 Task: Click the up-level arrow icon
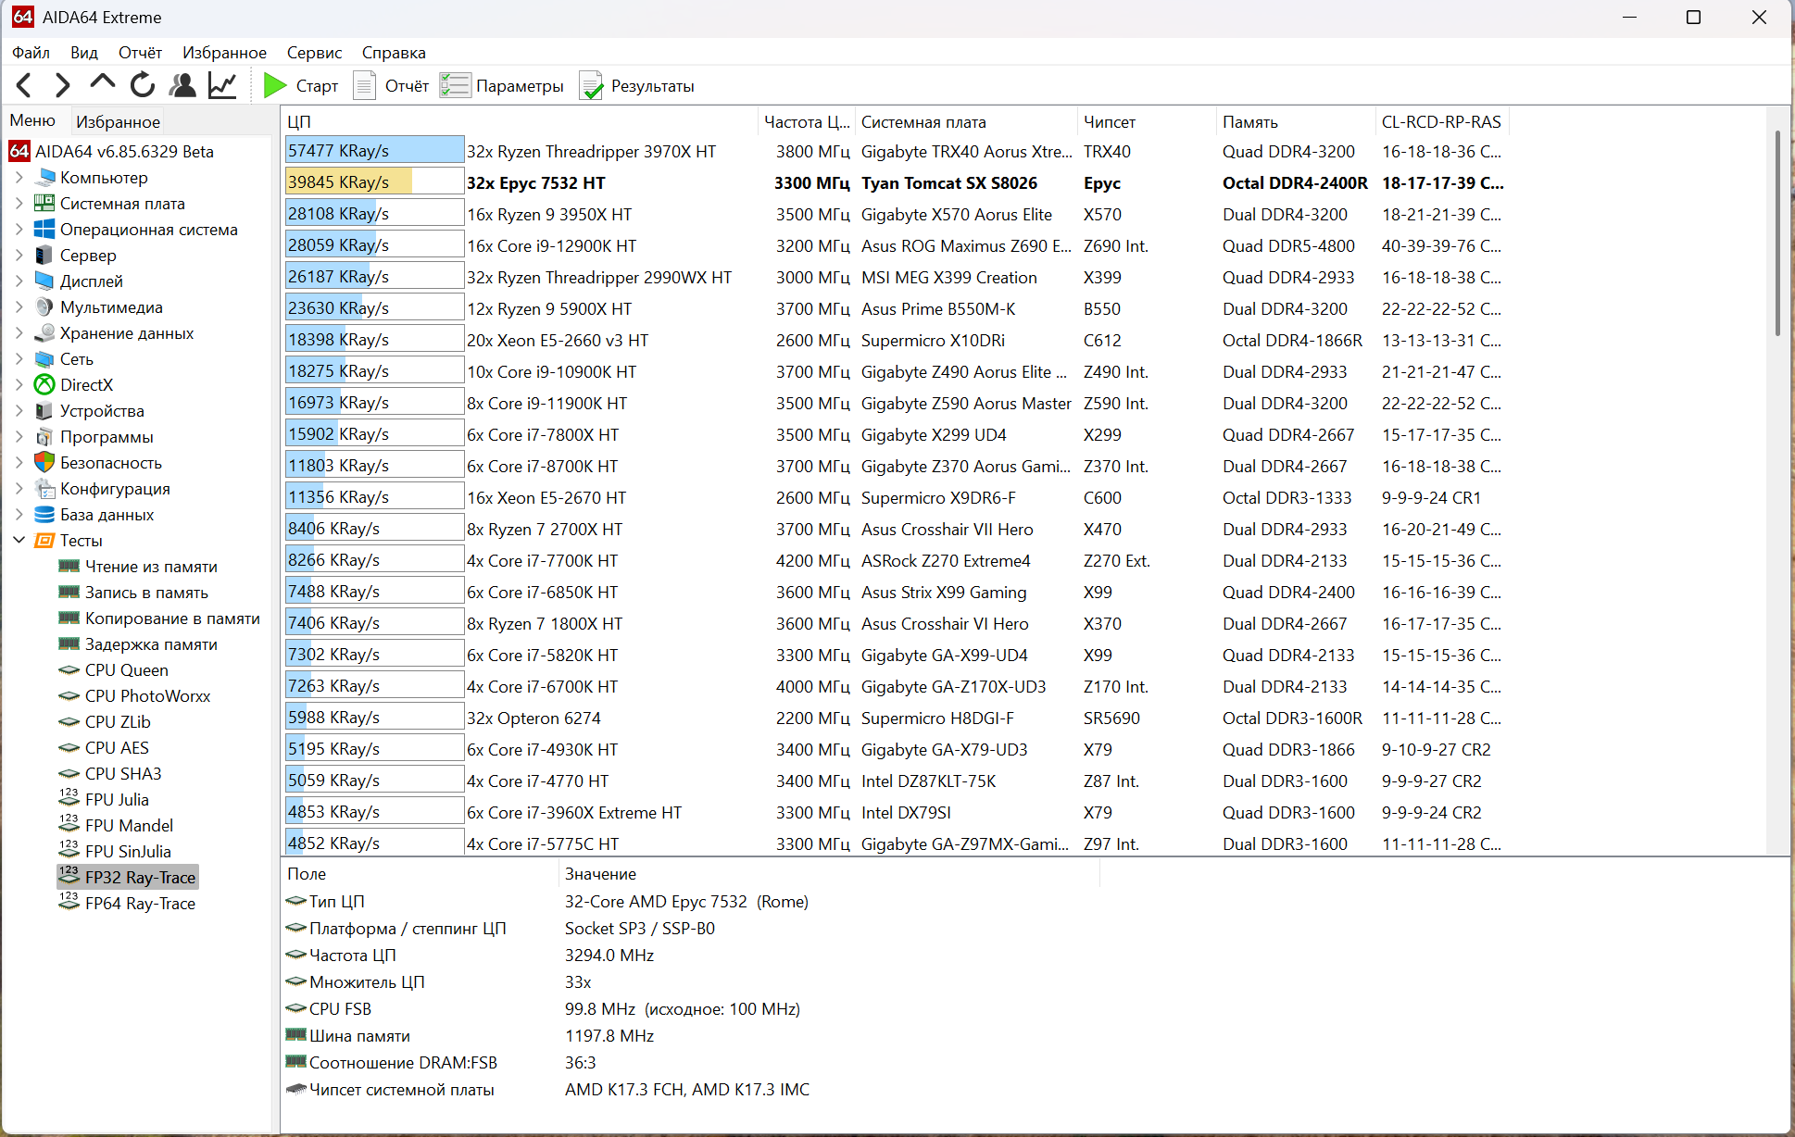pyautogui.click(x=102, y=84)
